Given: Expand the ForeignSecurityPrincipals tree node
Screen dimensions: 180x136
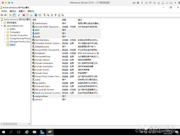Looking at the screenshot, I should (x=5, y=38).
